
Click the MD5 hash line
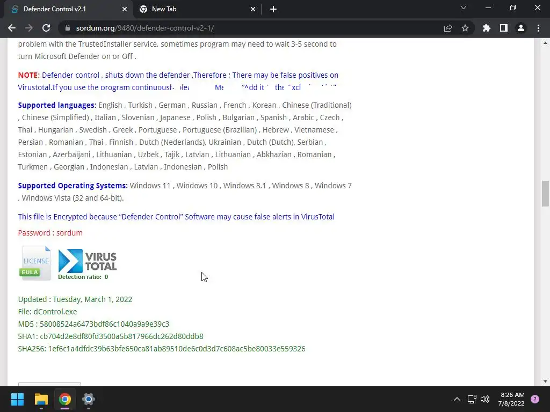pyautogui.click(x=93, y=324)
